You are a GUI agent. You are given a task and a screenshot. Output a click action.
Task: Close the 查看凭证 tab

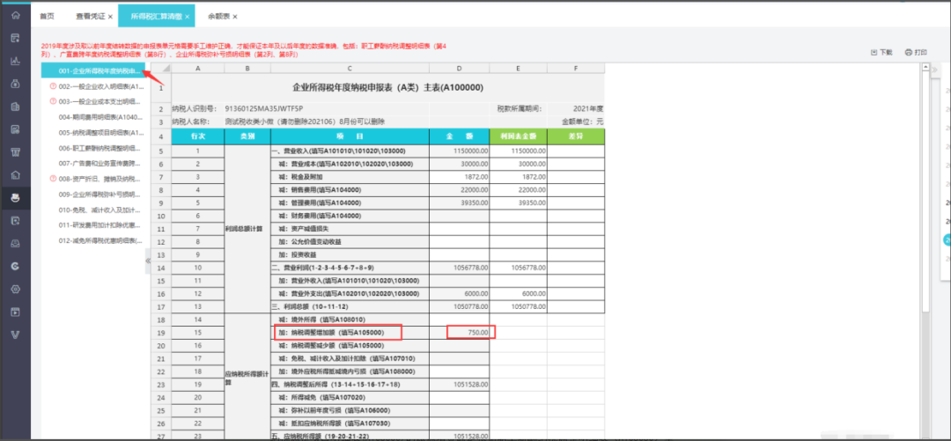110,17
